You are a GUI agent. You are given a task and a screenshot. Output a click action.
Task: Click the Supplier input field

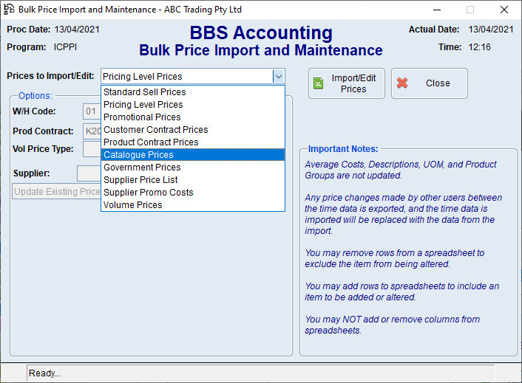(88, 173)
